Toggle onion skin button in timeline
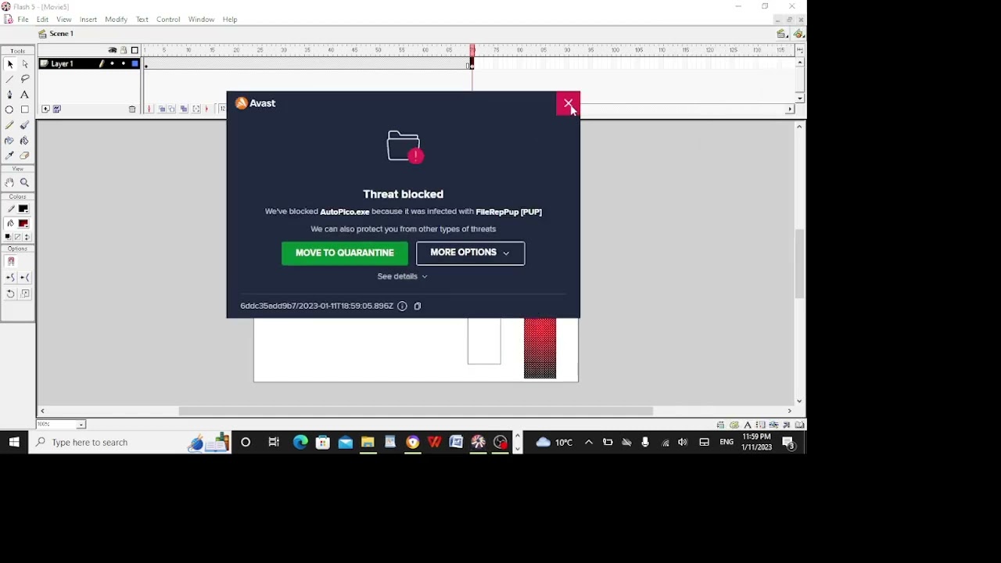 click(x=162, y=109)
